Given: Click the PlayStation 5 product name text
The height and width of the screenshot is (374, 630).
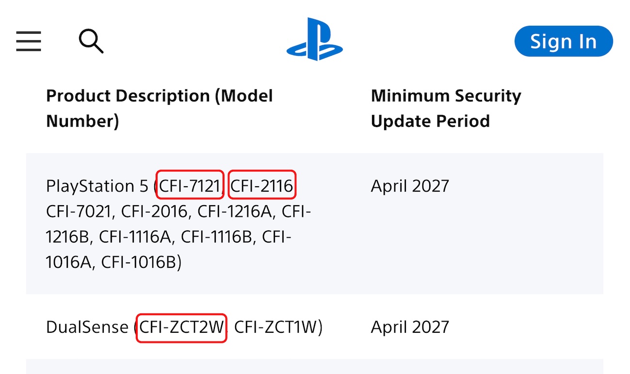Looking at the screenshot, I should point(97,186).
